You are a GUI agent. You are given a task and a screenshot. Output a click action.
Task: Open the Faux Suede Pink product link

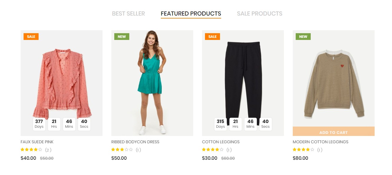37,142
